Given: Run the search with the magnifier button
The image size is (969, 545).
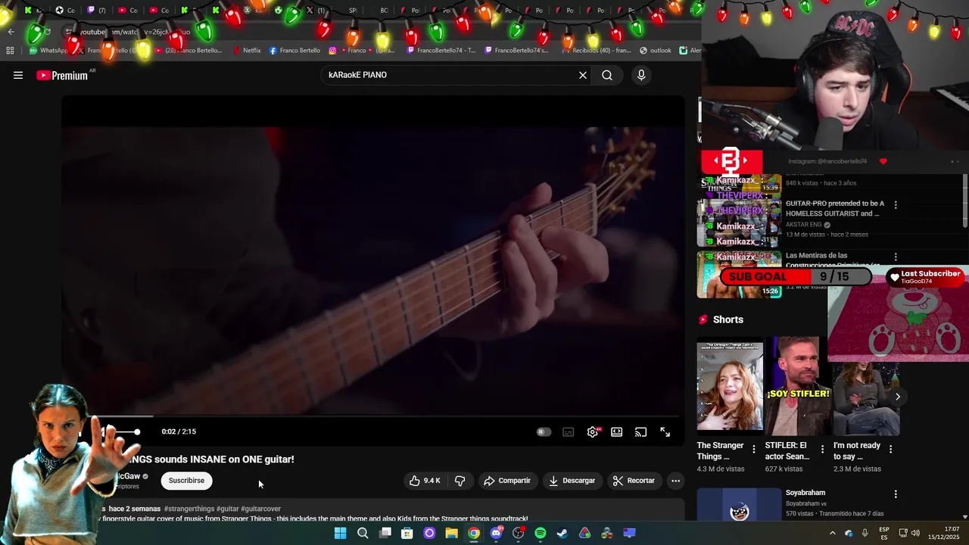Looking at the screenshot, I should pos(607,75).
